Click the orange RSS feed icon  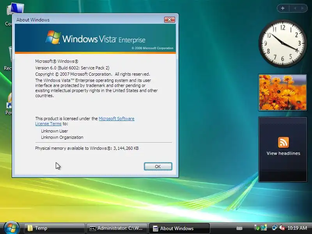coord(284,142)
